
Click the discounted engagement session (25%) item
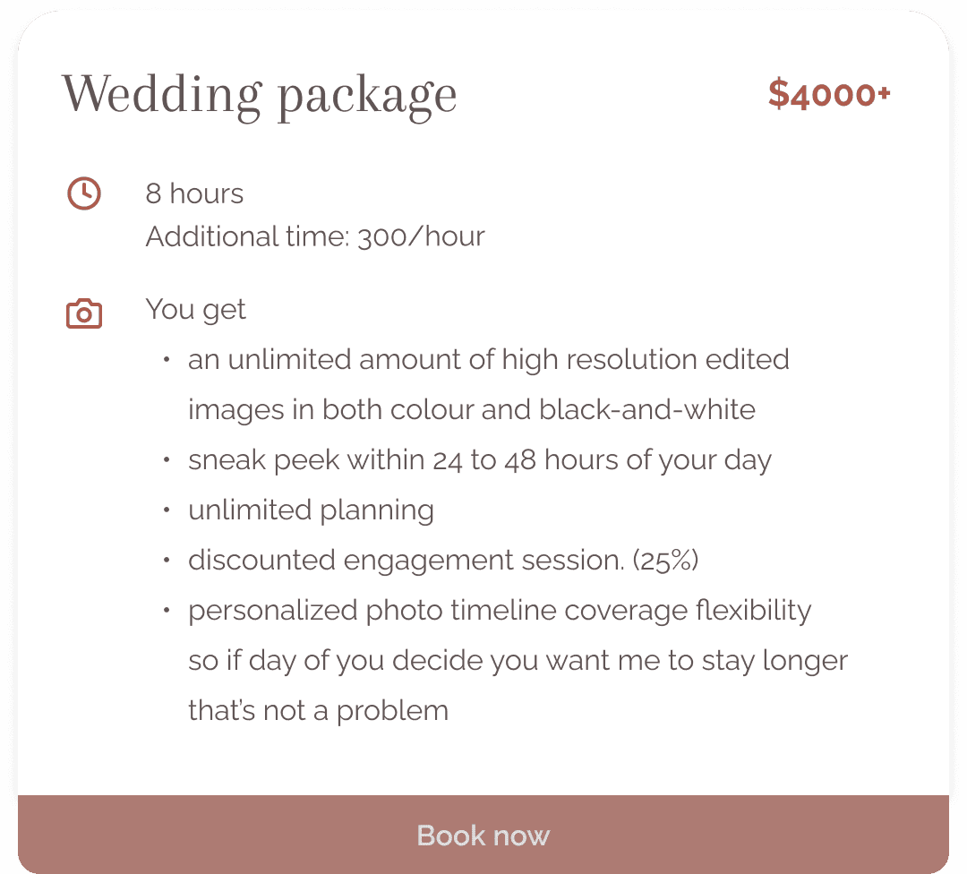click(x=442, y=561)
